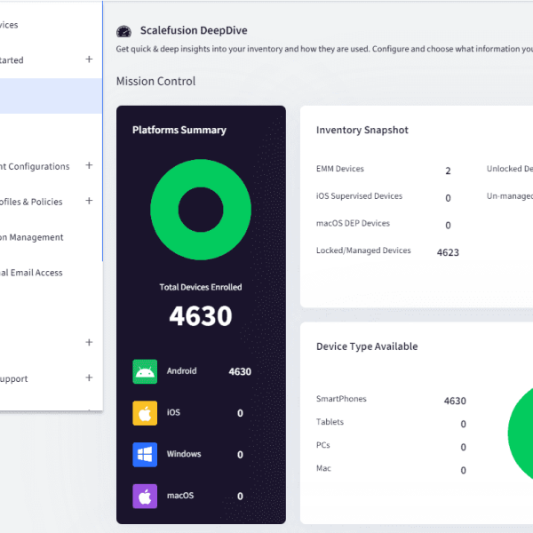Viewport: 533px width, 533px height.
Task: Expand the Support sidebar plus
Action: coord(89,378)
